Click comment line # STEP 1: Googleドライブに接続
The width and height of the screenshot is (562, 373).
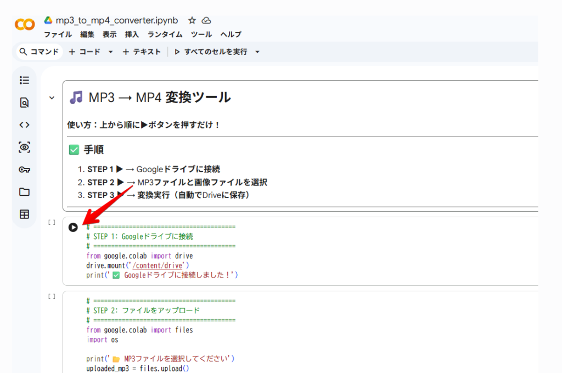pos(140,236)
